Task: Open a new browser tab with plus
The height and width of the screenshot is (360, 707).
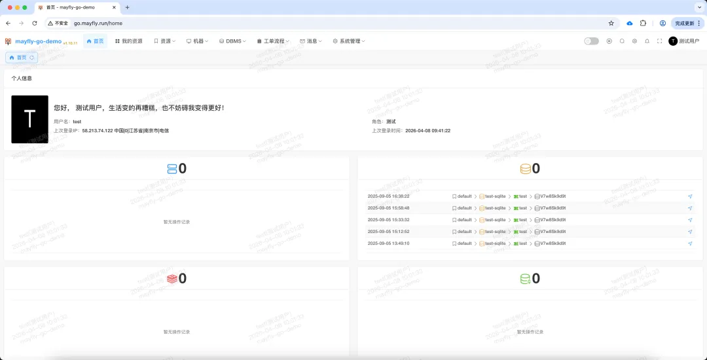Action: [127, 8]
